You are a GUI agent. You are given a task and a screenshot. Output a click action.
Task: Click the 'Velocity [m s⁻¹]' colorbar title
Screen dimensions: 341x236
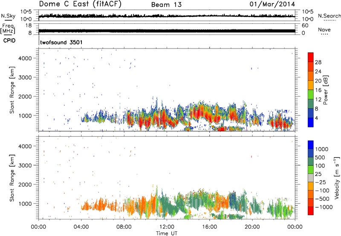337,178
